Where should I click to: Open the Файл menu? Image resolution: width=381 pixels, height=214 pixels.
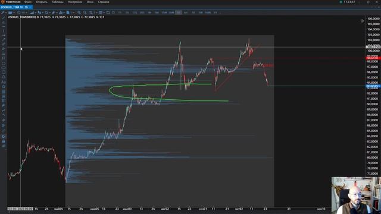pos(28,2)
